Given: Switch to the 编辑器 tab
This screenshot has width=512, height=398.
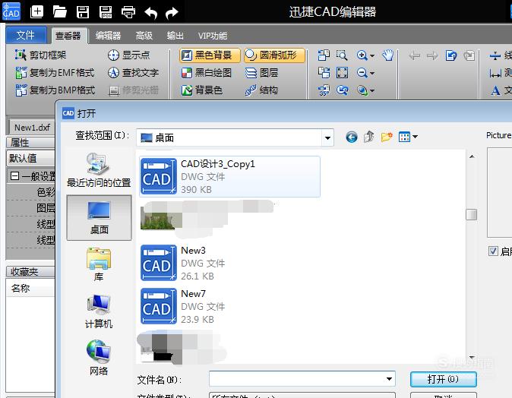Looking at the screenshot, I should tap(109, 35).
